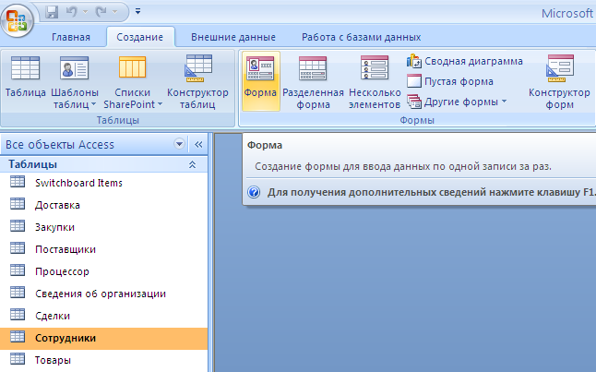Click the blue help icon in tooltip
This screenshot has height=372, width=596.
coord(254,192)
